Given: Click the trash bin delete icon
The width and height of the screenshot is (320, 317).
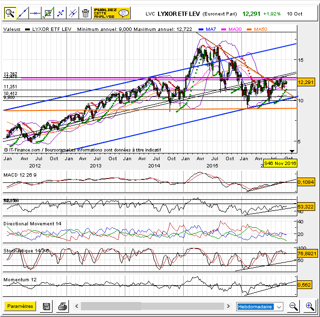Looking at the screenshot, I should 85,13.
